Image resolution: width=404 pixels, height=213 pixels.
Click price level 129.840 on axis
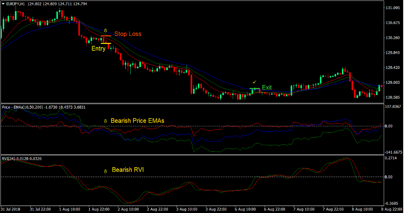click(393, 53)
